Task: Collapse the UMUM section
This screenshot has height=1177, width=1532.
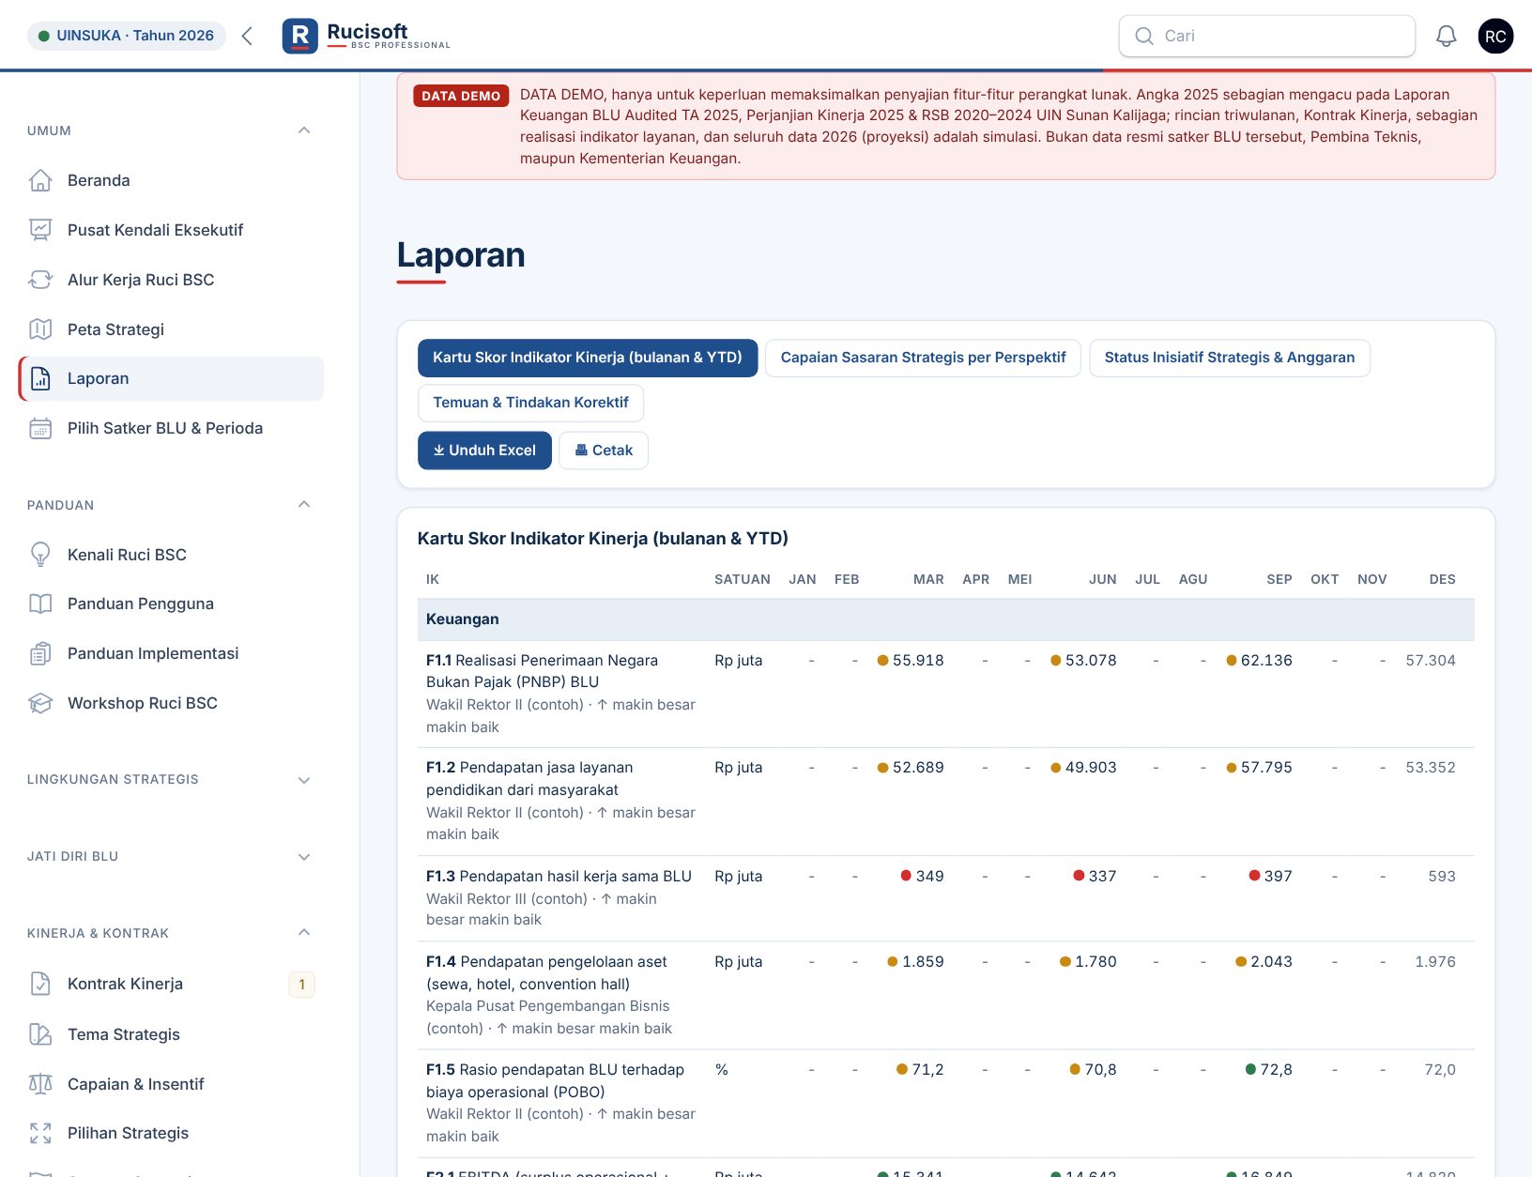Action: pyautogui.click(x=304, y=130)
